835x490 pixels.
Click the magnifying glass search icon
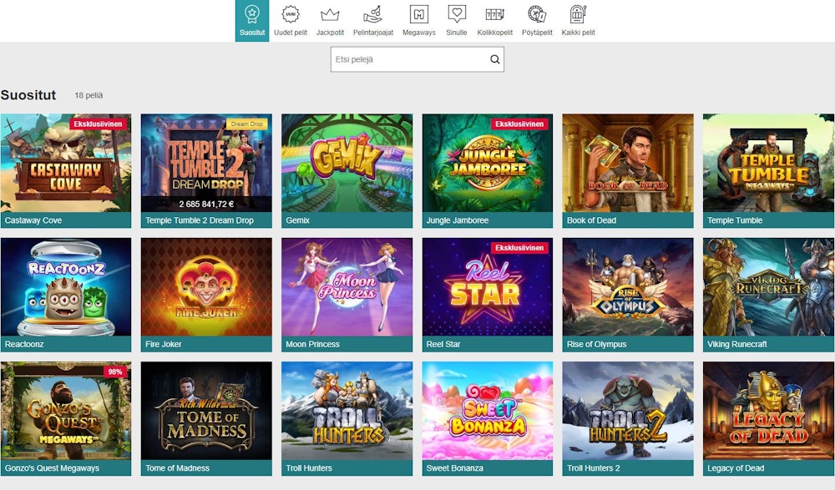[494, 59]
